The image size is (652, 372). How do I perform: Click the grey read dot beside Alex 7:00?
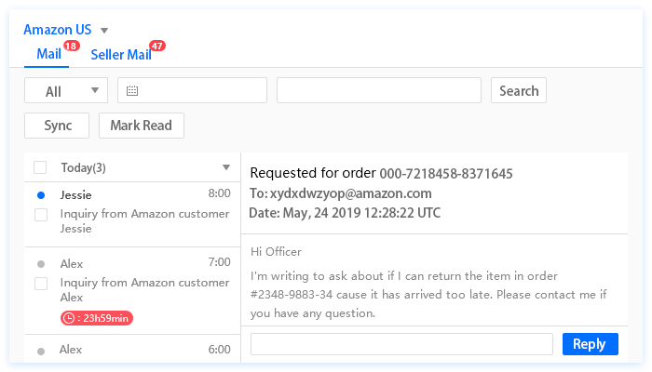pyautogui.click(x=41, y=264)
